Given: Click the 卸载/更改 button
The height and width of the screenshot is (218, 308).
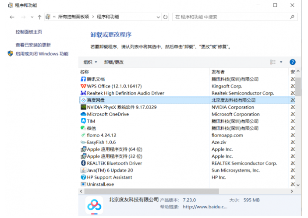Looking at the screenshot, I should click(114, 62).
